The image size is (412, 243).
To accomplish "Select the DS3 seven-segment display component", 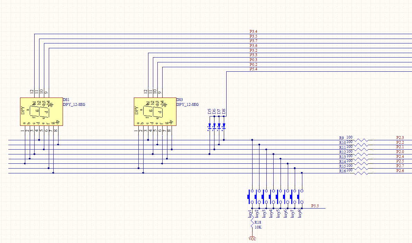I will pyautogui.click(x=155, y=112).
